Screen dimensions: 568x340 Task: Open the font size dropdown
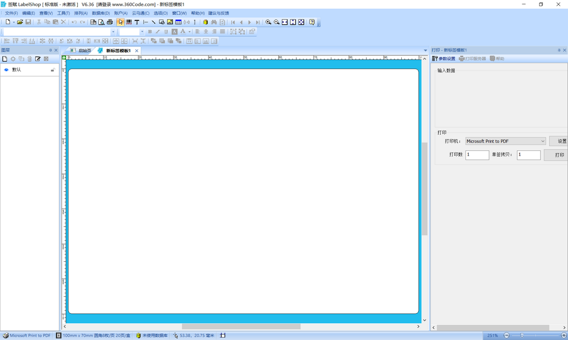[141, 32]
